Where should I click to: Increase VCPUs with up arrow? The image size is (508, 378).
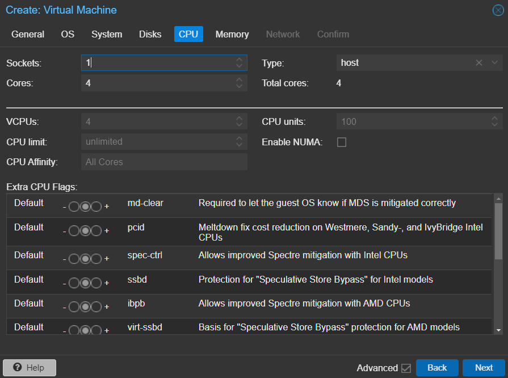click(x=239, y=119)
